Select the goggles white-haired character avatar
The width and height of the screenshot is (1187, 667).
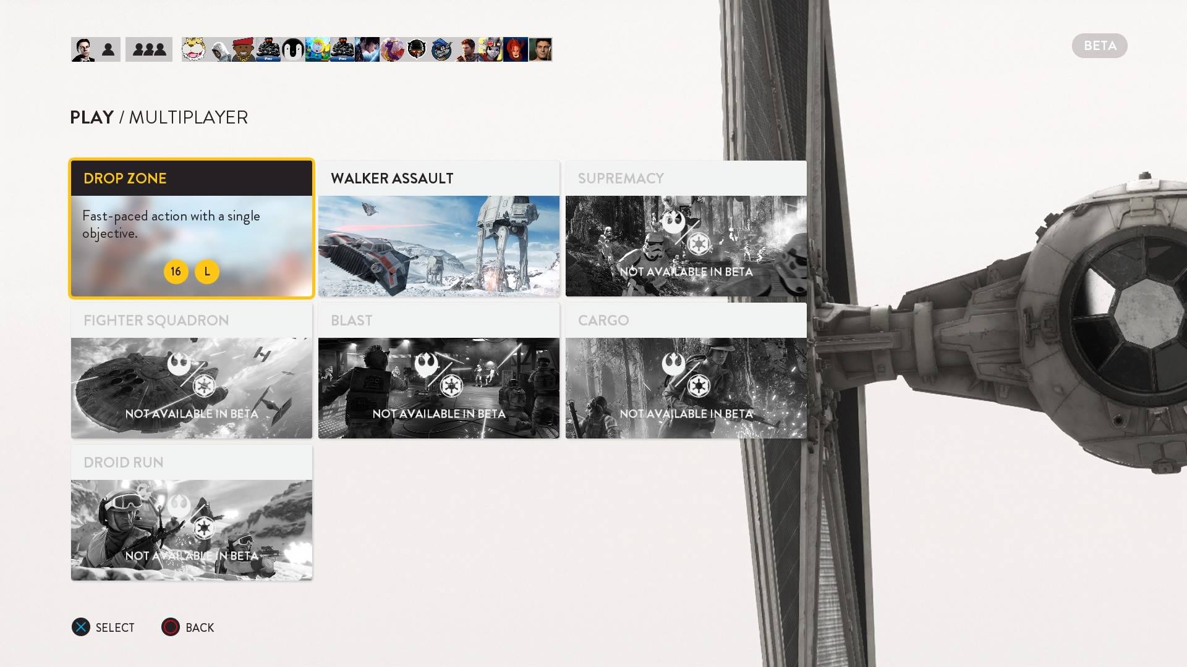tap(491, 49)
